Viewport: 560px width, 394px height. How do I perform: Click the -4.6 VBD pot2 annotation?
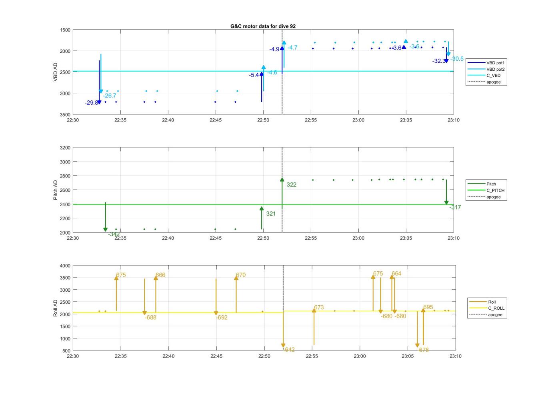pyautogui.click(x=272, y=72)
